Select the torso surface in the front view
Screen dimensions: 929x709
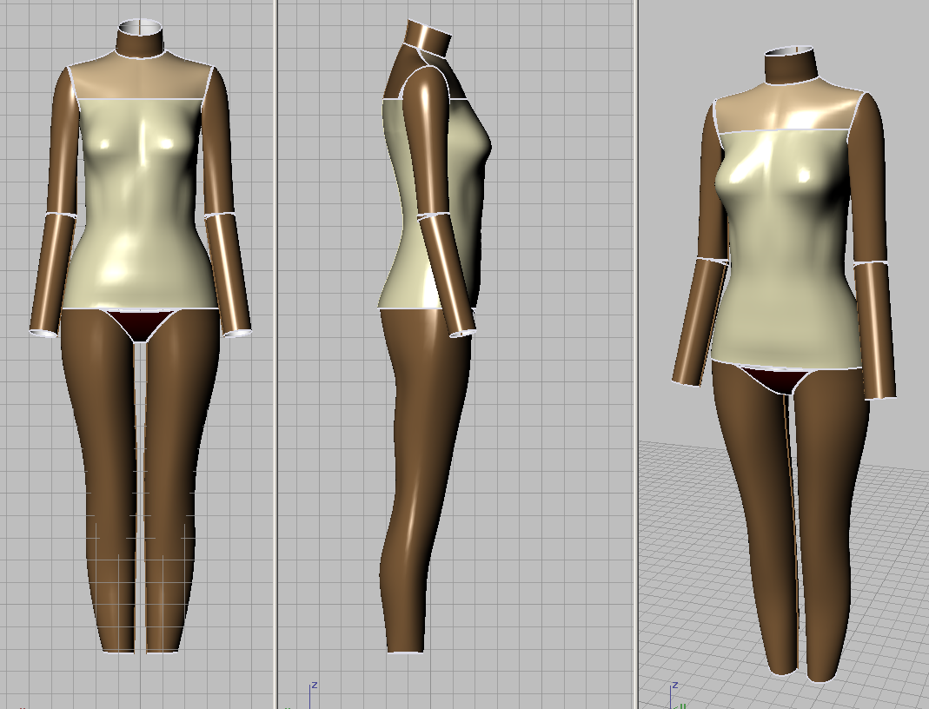tap(139, 204)
